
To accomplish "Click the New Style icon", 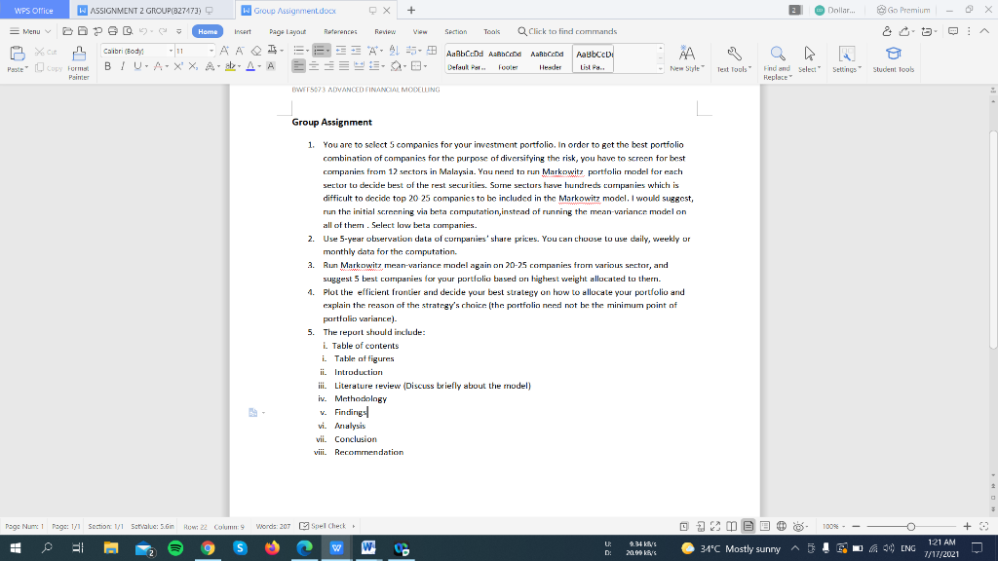I will [x=688, y=54].
